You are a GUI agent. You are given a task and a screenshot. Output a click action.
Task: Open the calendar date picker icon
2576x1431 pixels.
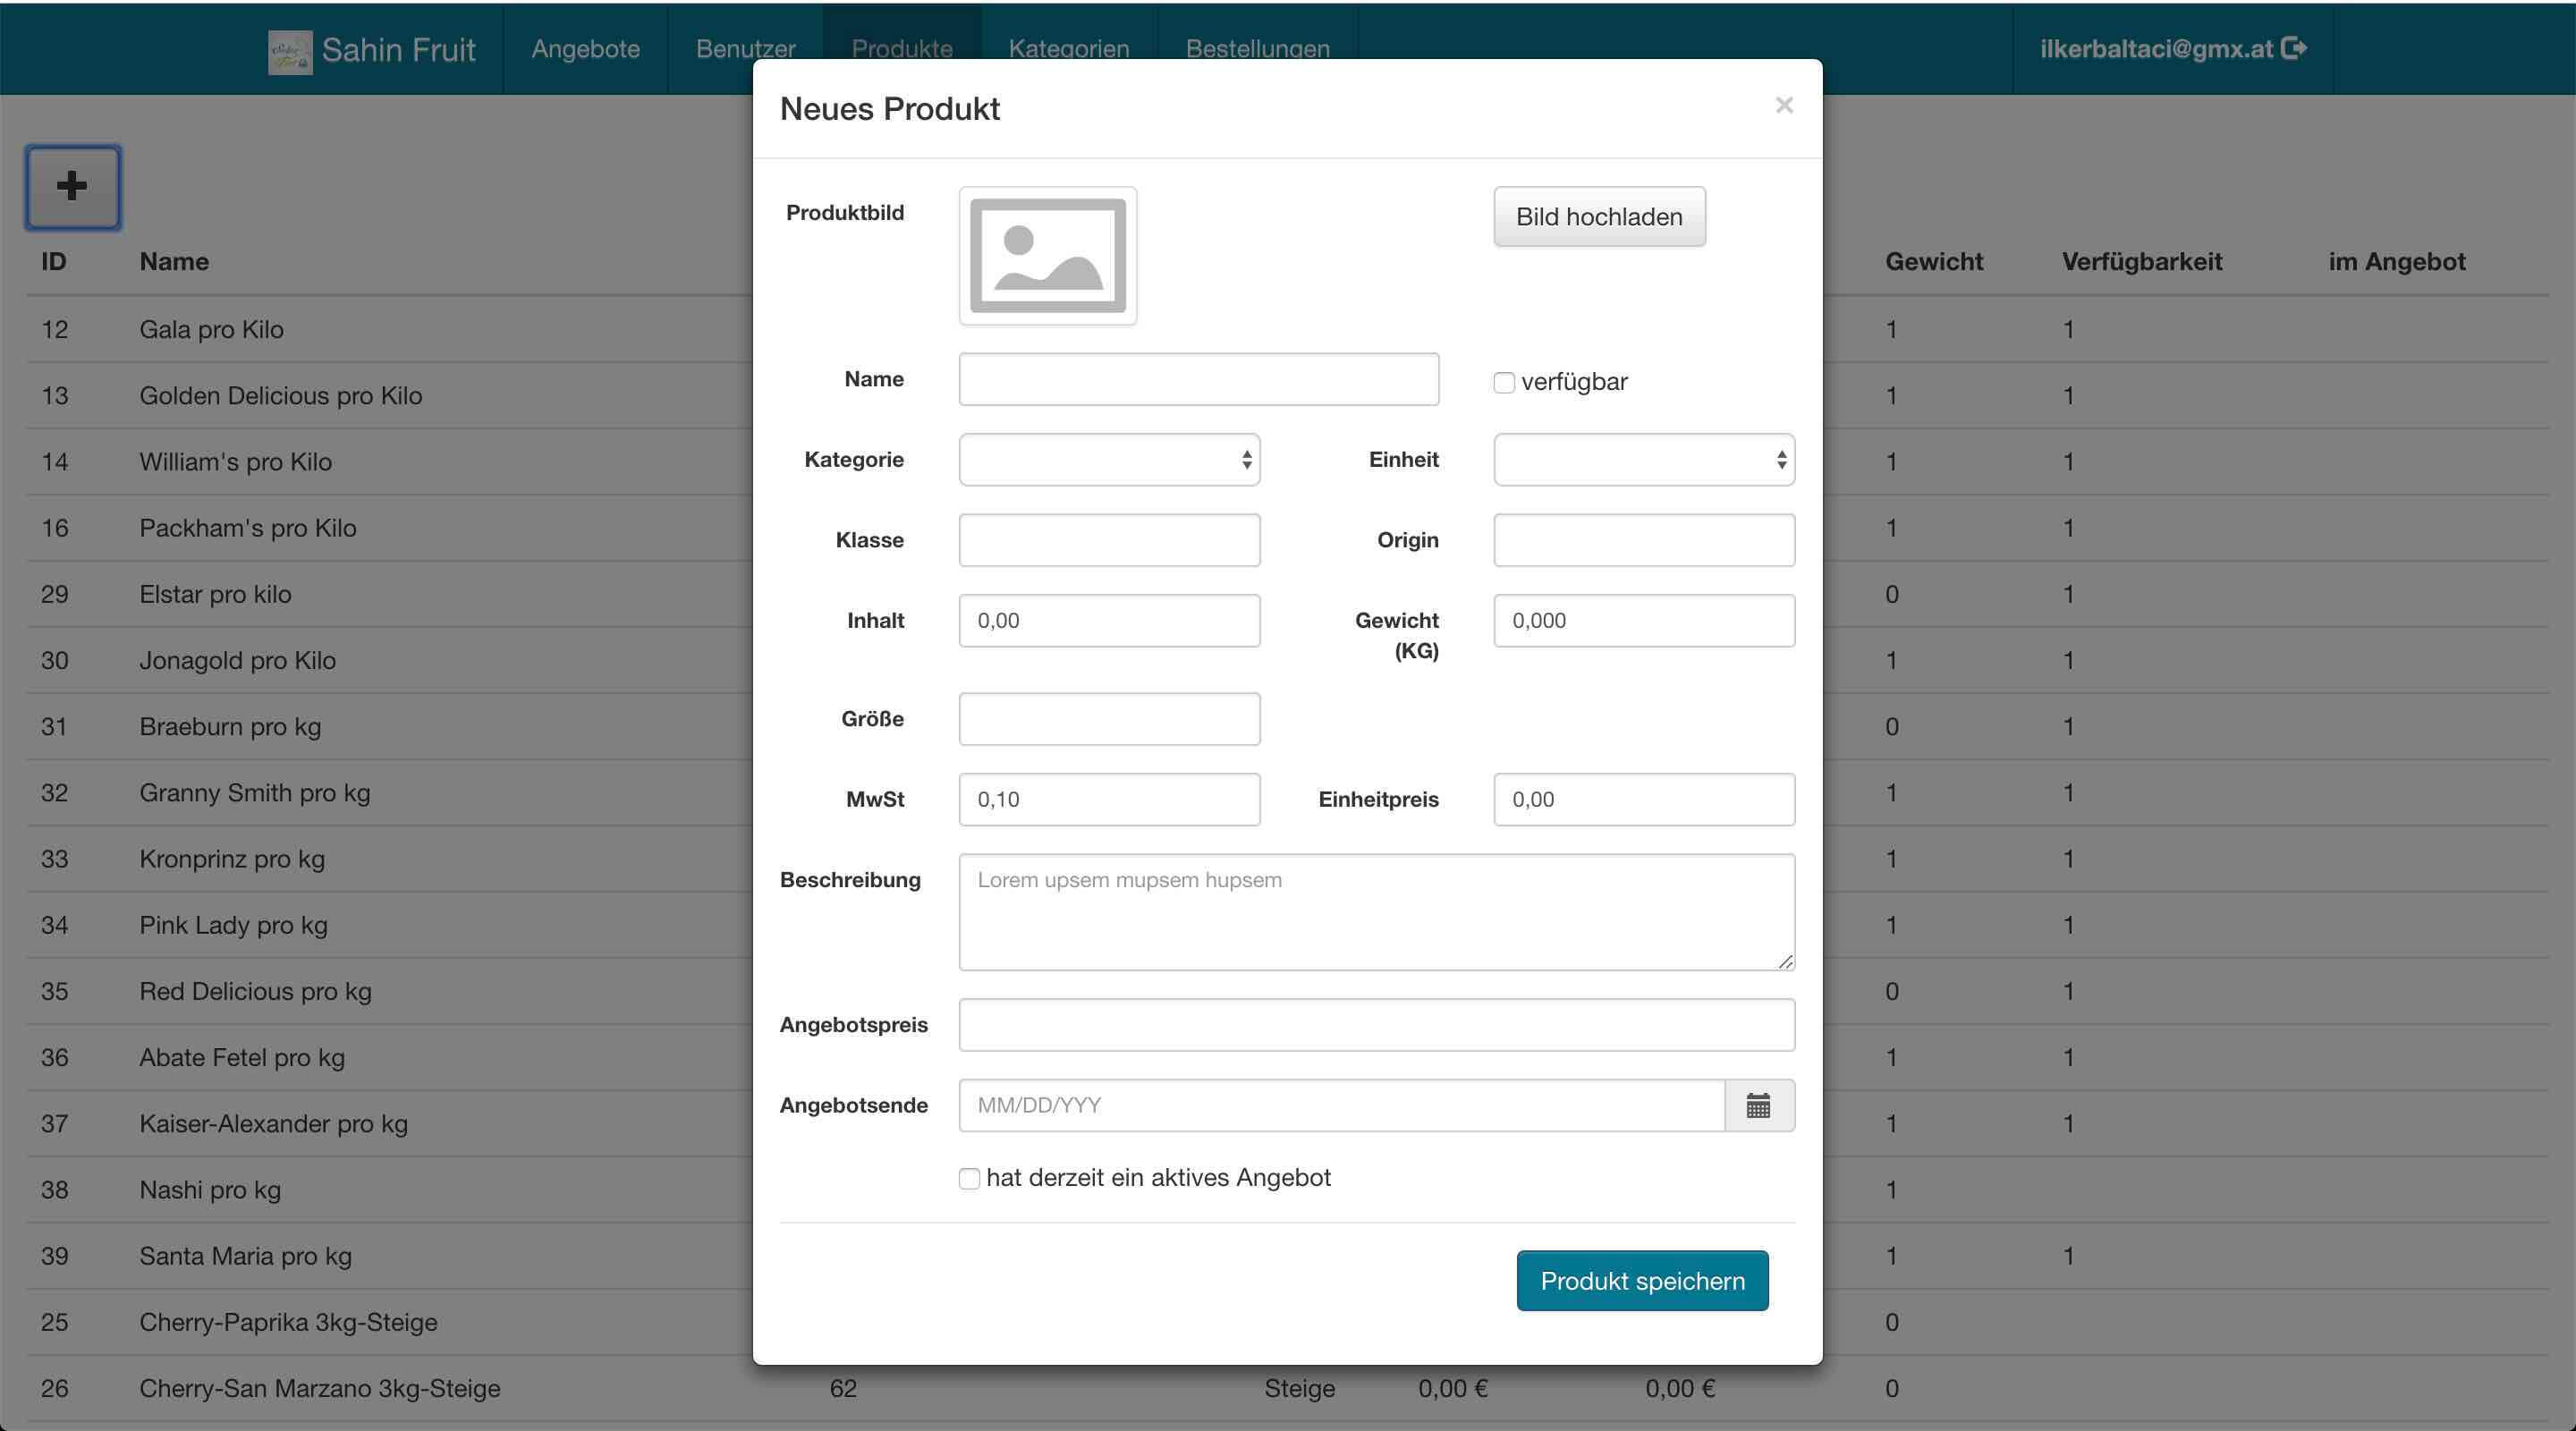1758,1105
